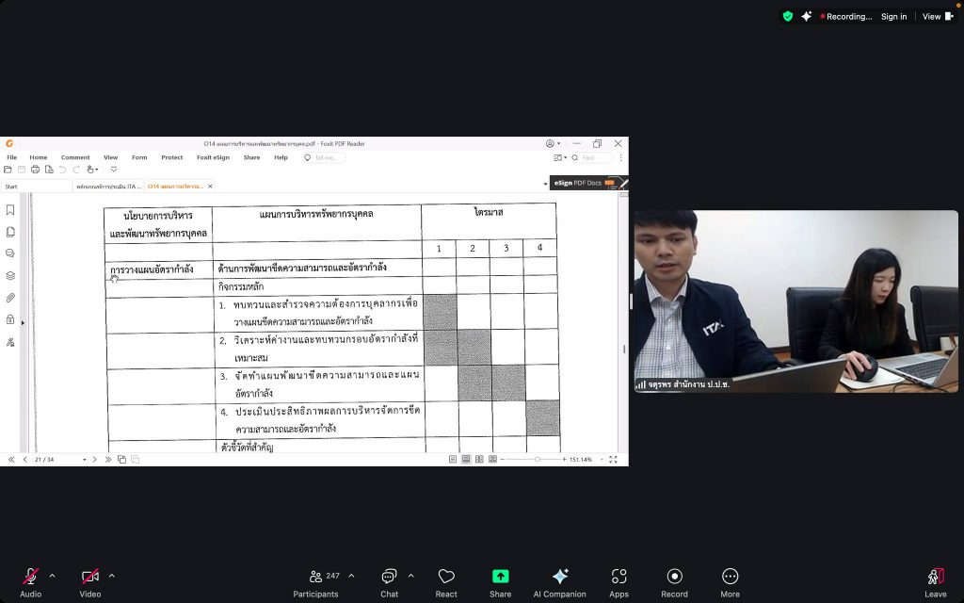Screen dimensions: 964x603
Task: Open the Zoom Chat panel
Action: (x=389, y=582)
